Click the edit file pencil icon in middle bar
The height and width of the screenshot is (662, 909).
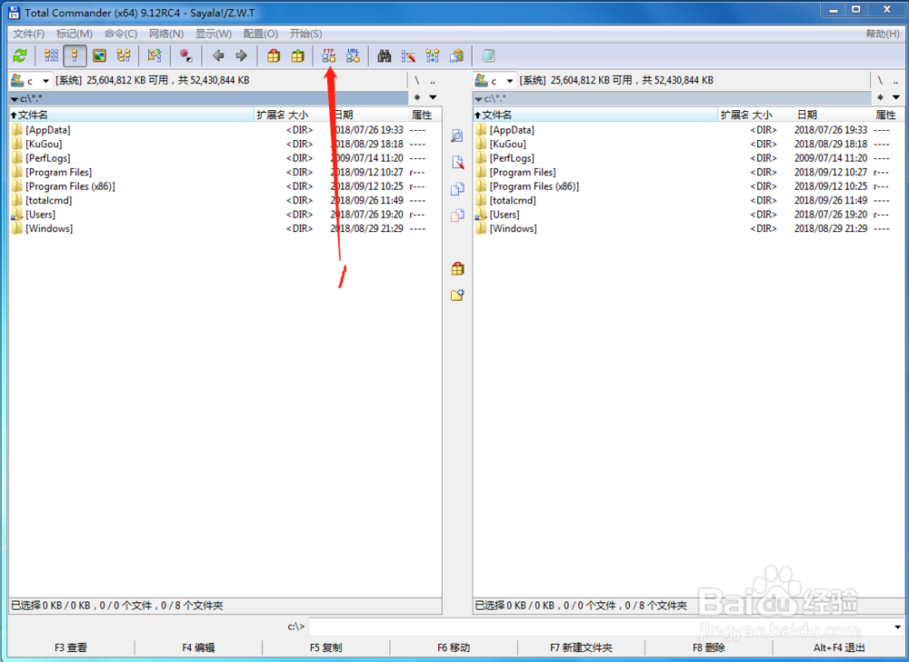tap(457, 162)
